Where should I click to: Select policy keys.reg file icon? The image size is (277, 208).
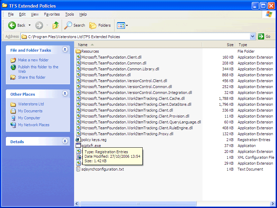click(x=78, y=140)
